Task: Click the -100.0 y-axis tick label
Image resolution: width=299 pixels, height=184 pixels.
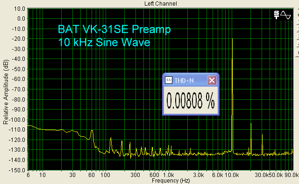Action: coord(17,120)
